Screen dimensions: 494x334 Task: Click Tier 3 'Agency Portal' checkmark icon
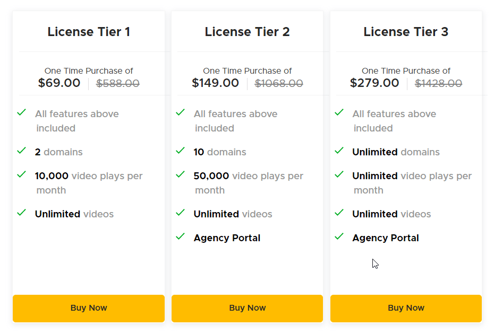point(339,237)
